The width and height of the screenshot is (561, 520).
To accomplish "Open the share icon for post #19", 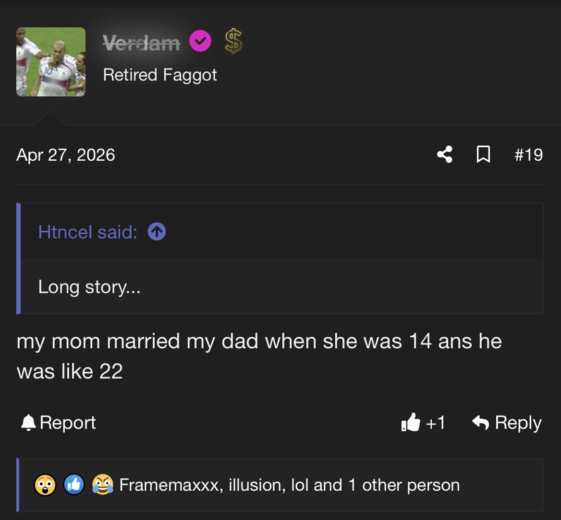I will pyautogui.click(x=445, y=154).
